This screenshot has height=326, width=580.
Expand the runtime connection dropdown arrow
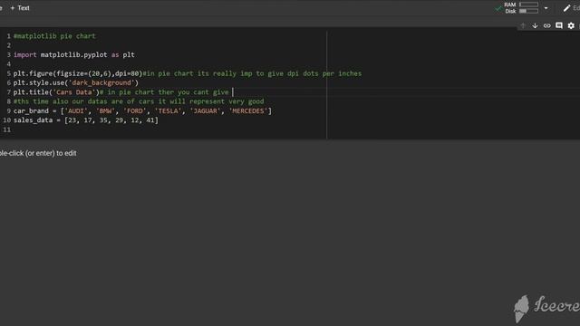pyautogui.click(x=546, y=8)
